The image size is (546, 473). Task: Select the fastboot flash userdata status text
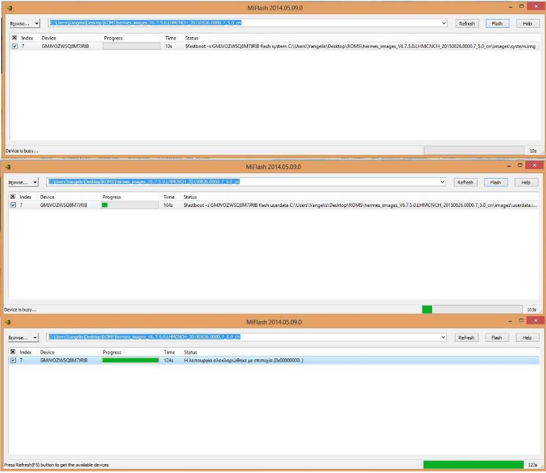click(360, 205)
